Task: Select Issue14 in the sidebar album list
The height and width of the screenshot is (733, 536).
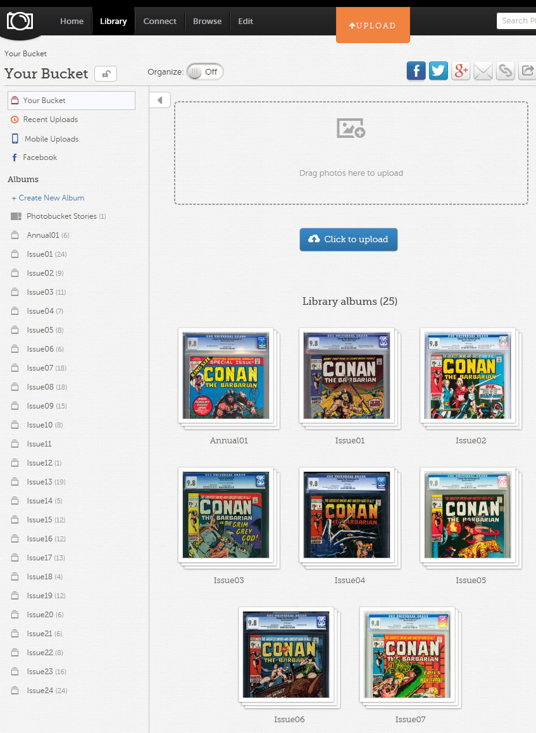Action: click(x=44, y=501)
